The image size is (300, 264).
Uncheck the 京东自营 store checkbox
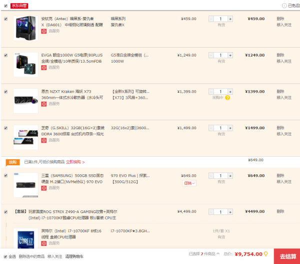(x=5, y=6)
